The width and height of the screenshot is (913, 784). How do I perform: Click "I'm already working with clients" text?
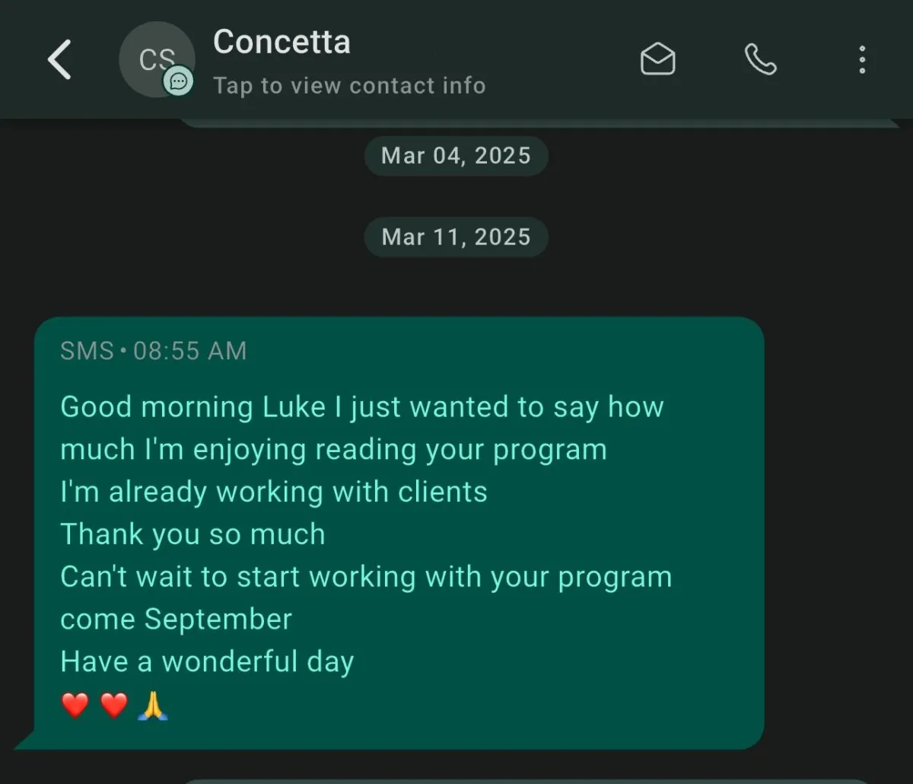pos(274,492)
